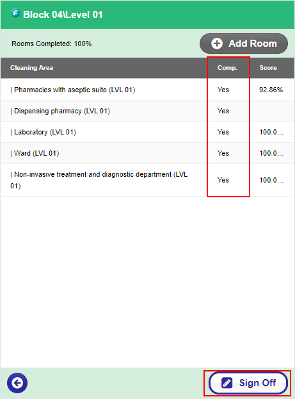Go back using the circular arrow icon
295x399 pixels.
[x=17, y=383]
